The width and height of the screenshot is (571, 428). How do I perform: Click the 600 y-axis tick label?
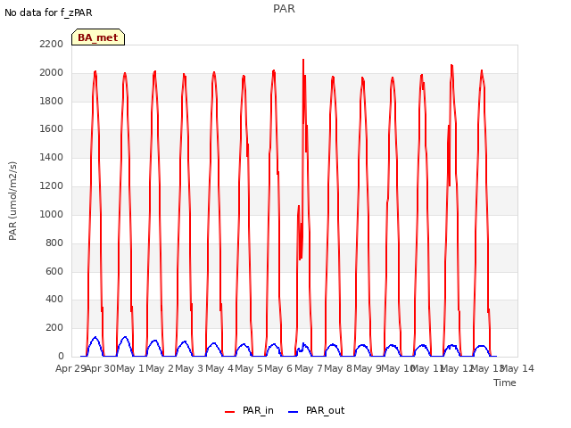click(x=54, y=271)
